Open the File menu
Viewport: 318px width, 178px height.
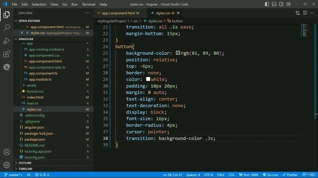(14, 4)
